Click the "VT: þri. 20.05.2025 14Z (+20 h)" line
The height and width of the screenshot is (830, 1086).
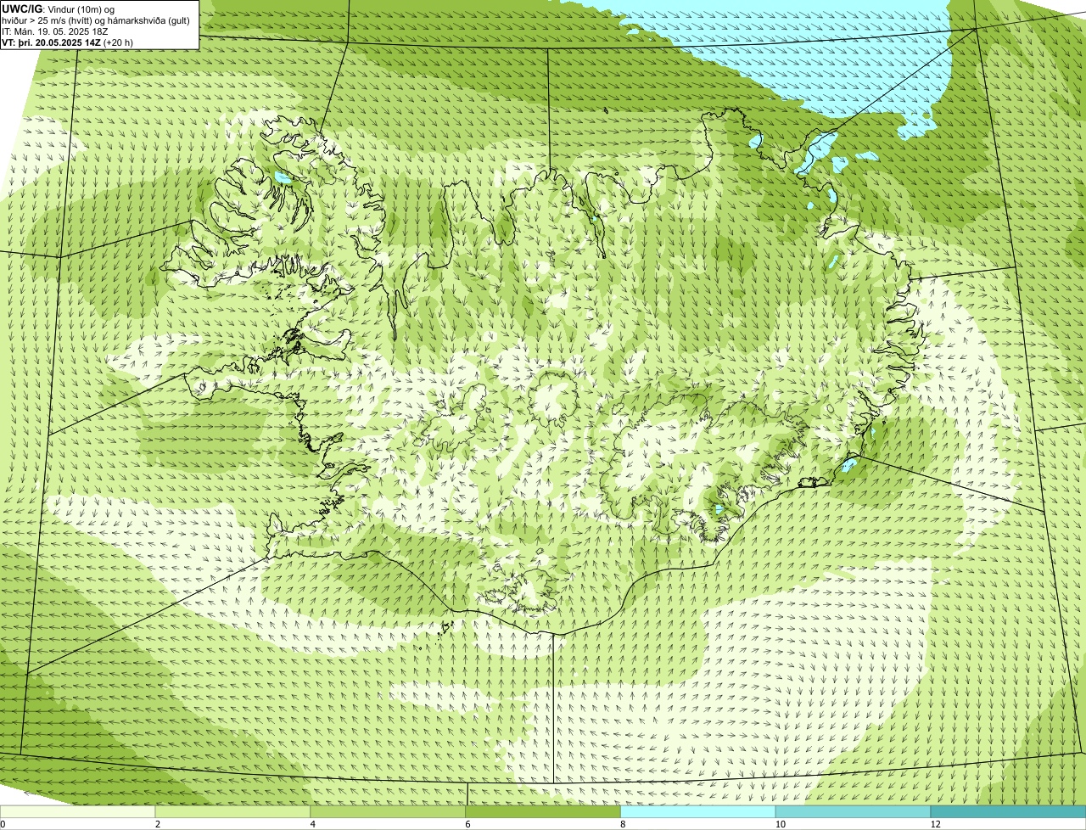pyautogui.click(x=68, y=42)
